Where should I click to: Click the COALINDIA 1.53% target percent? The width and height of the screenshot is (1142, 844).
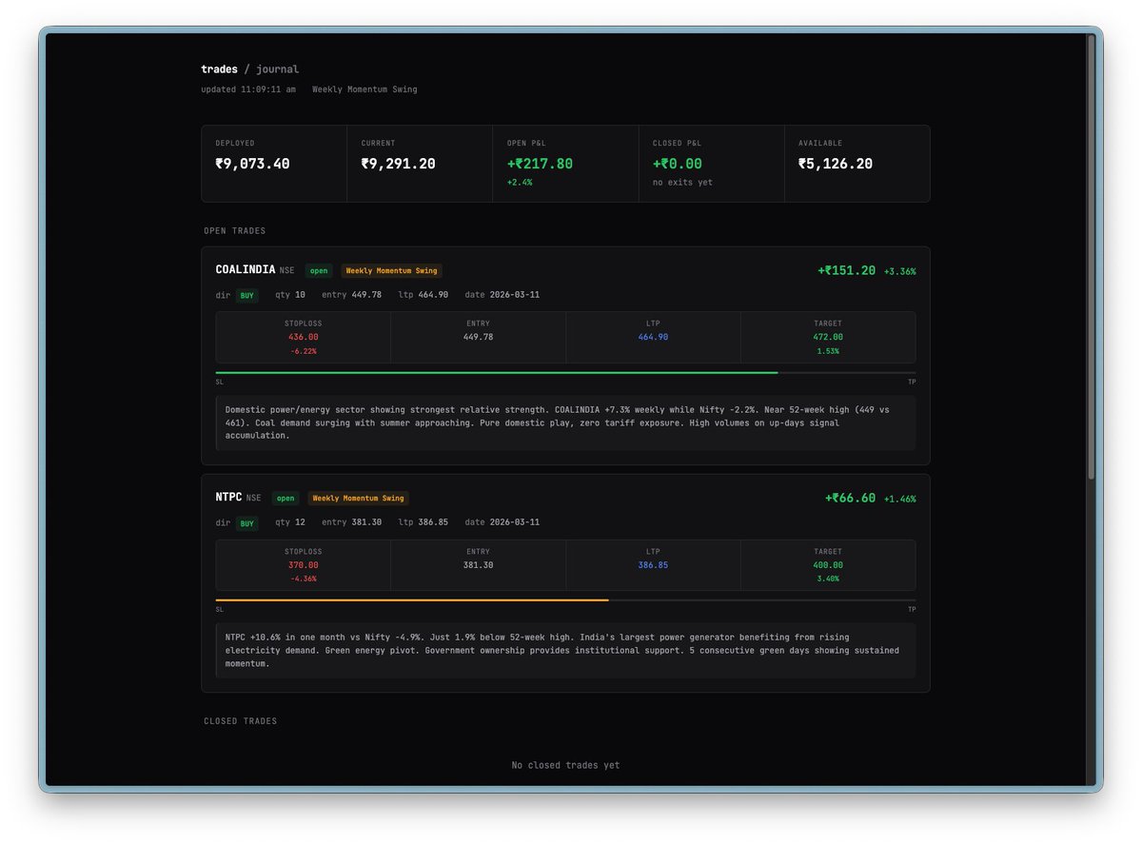coord(828,351)
